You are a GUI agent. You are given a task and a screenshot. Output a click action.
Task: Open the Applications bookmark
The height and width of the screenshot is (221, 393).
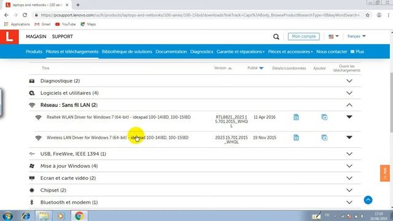click(x=17, y=25)
